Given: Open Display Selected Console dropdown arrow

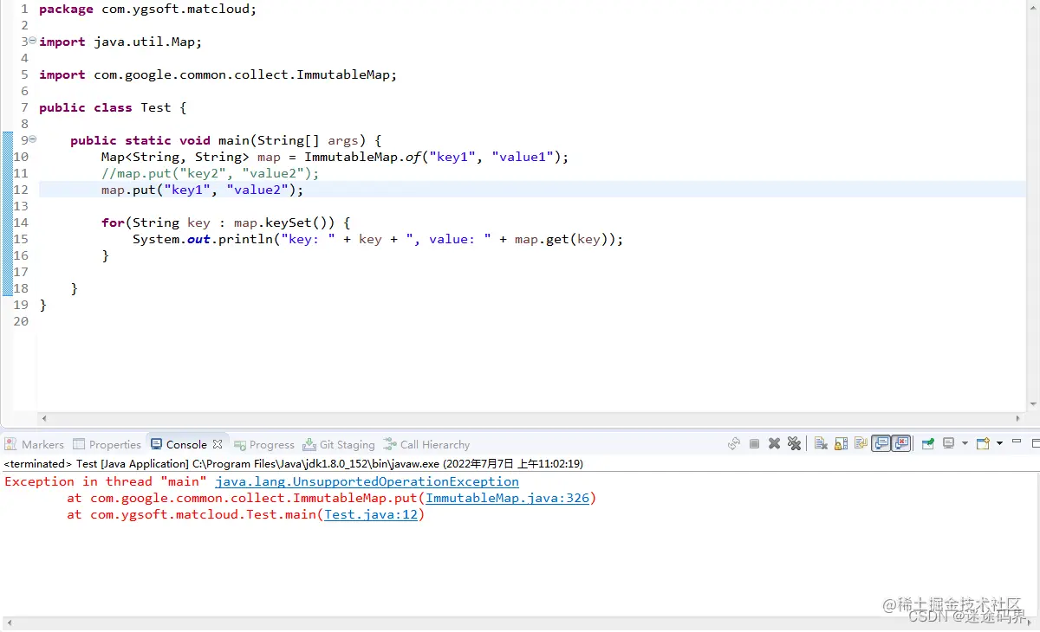Looking at the screenshot, I should point(965,443).
